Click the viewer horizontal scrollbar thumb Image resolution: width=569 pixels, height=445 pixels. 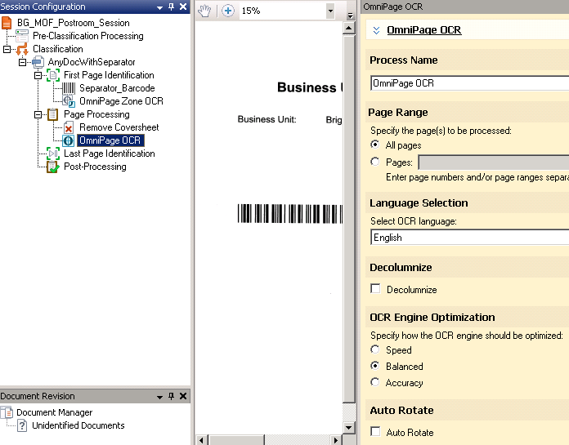point(236,440)
